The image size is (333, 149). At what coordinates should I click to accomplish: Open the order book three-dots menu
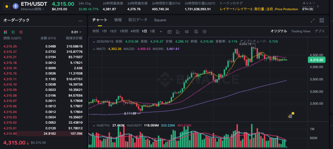tap(80, 21)
